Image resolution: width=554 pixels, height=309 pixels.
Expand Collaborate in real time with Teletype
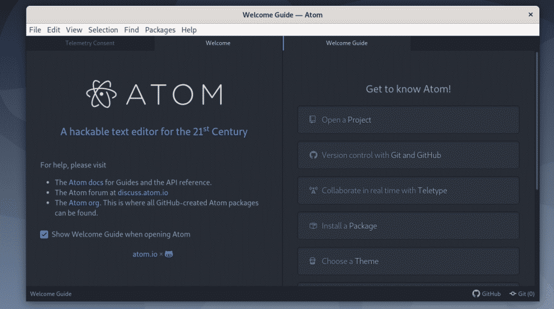[408, 191]
